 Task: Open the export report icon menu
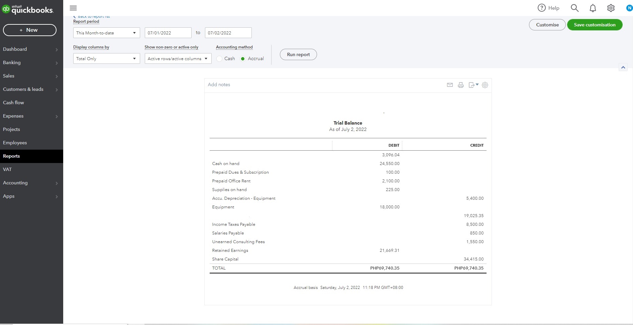473,85
